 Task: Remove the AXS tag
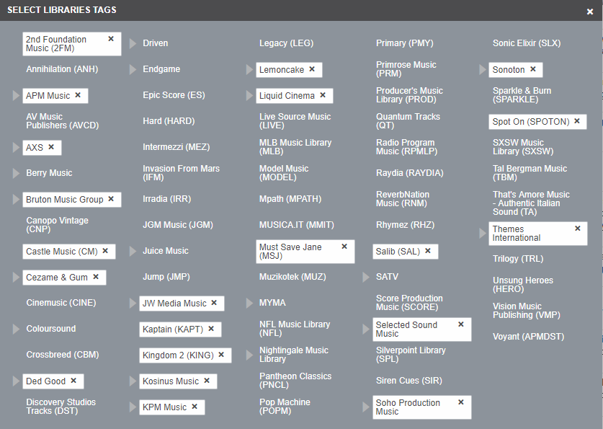coord(51,147)
